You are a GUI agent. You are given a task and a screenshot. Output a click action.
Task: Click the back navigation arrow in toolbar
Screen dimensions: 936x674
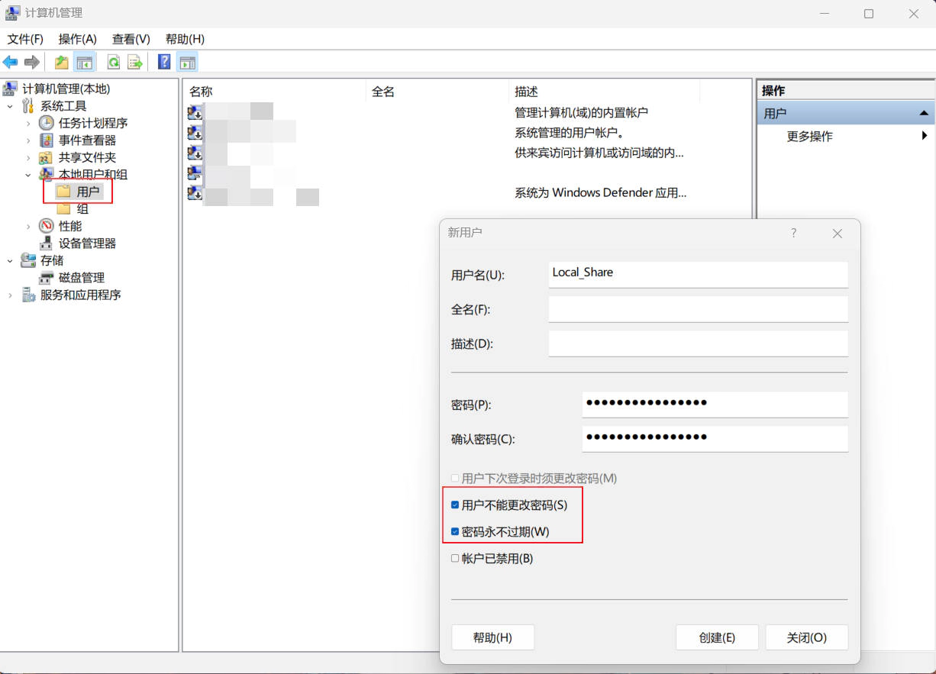coord(10,62)
